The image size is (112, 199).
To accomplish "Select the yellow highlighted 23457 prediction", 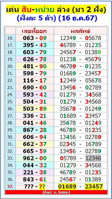I will pos(94,186).
